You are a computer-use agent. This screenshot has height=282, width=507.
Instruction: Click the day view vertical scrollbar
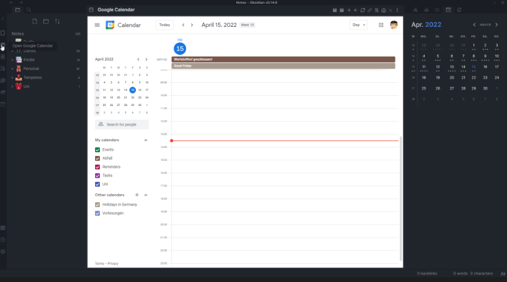pos(401,199)
